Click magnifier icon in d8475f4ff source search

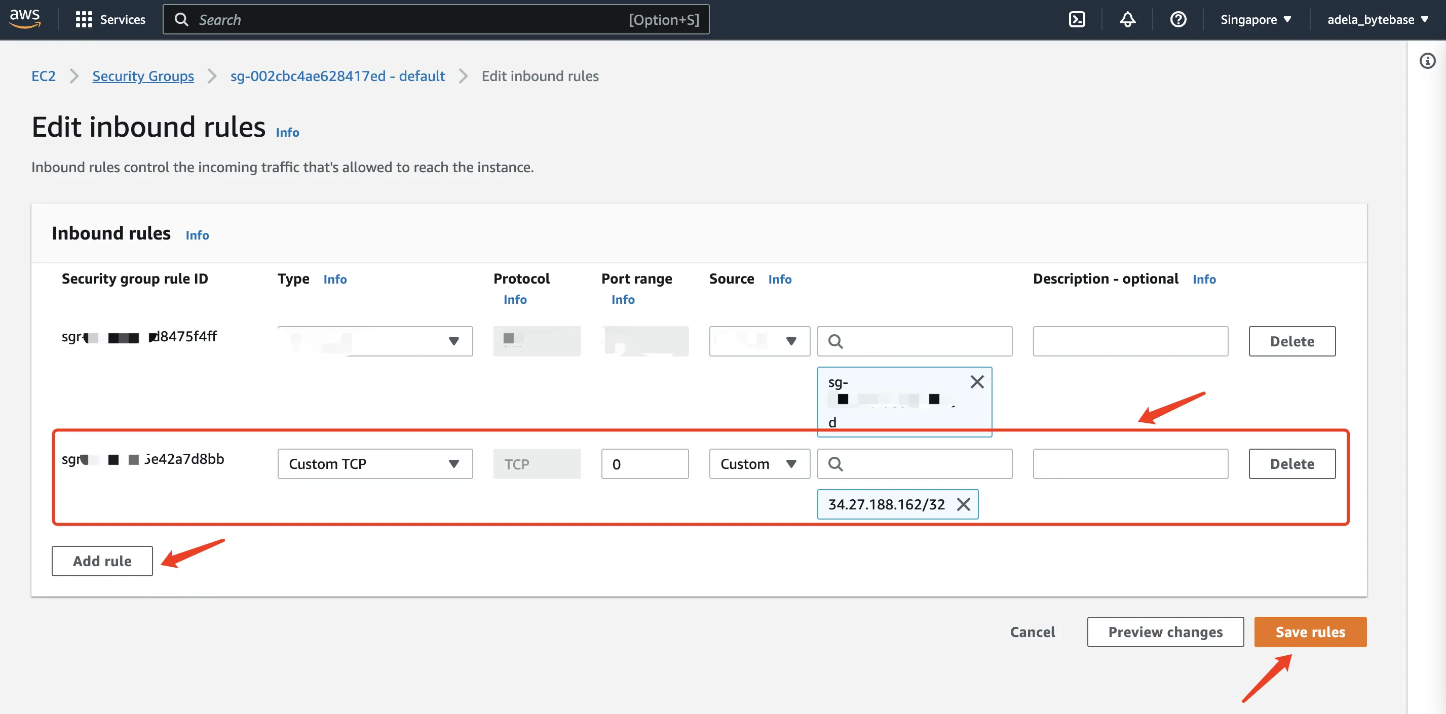tap(835, 341)
